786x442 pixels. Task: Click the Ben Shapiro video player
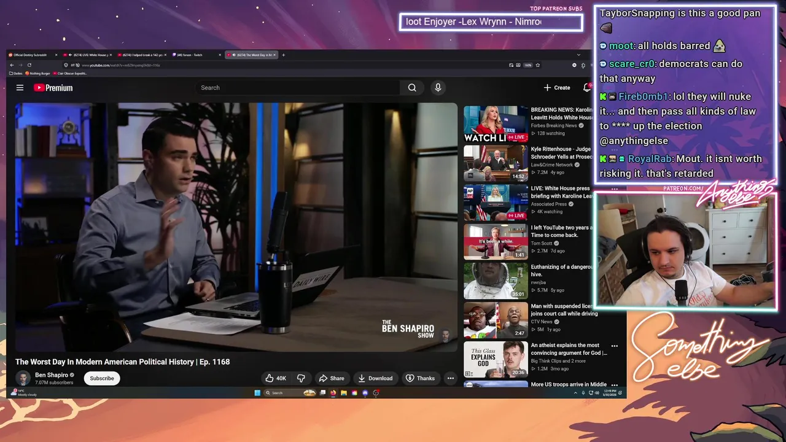236,227
